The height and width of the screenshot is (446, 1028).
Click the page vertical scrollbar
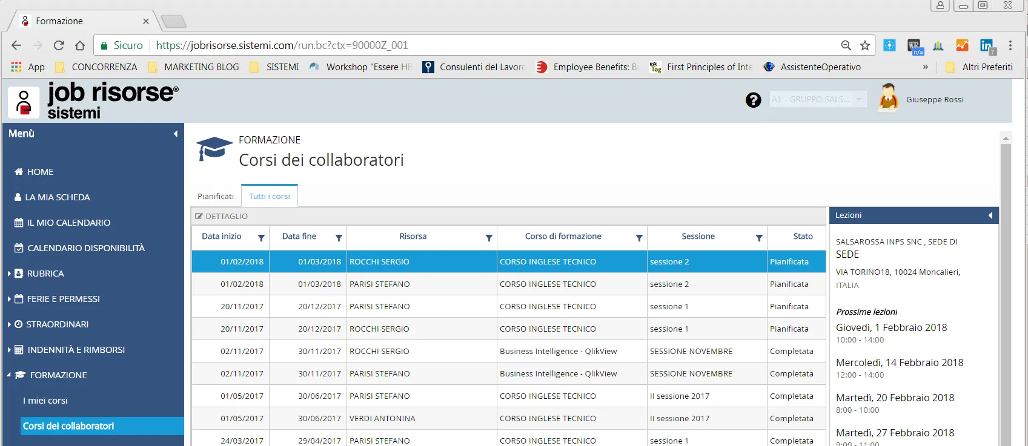pyautogui.click(x=1006, y=290)
